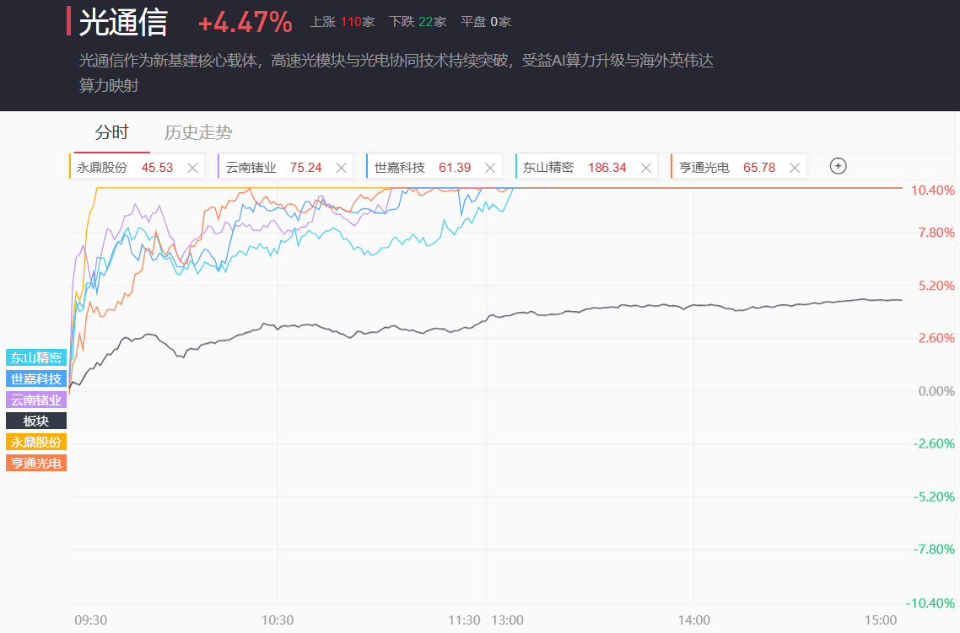This screenshot has width=960, height=633.
Task: Click the 14:00 time axis marker
Action: pos(693,620)
